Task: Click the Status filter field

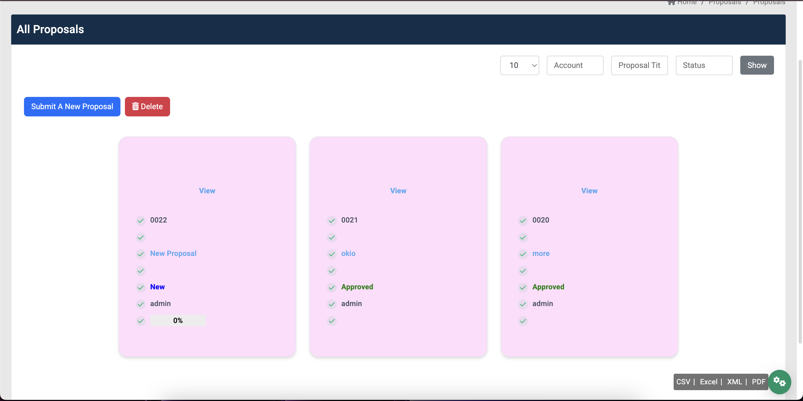Action: (704, 65)
